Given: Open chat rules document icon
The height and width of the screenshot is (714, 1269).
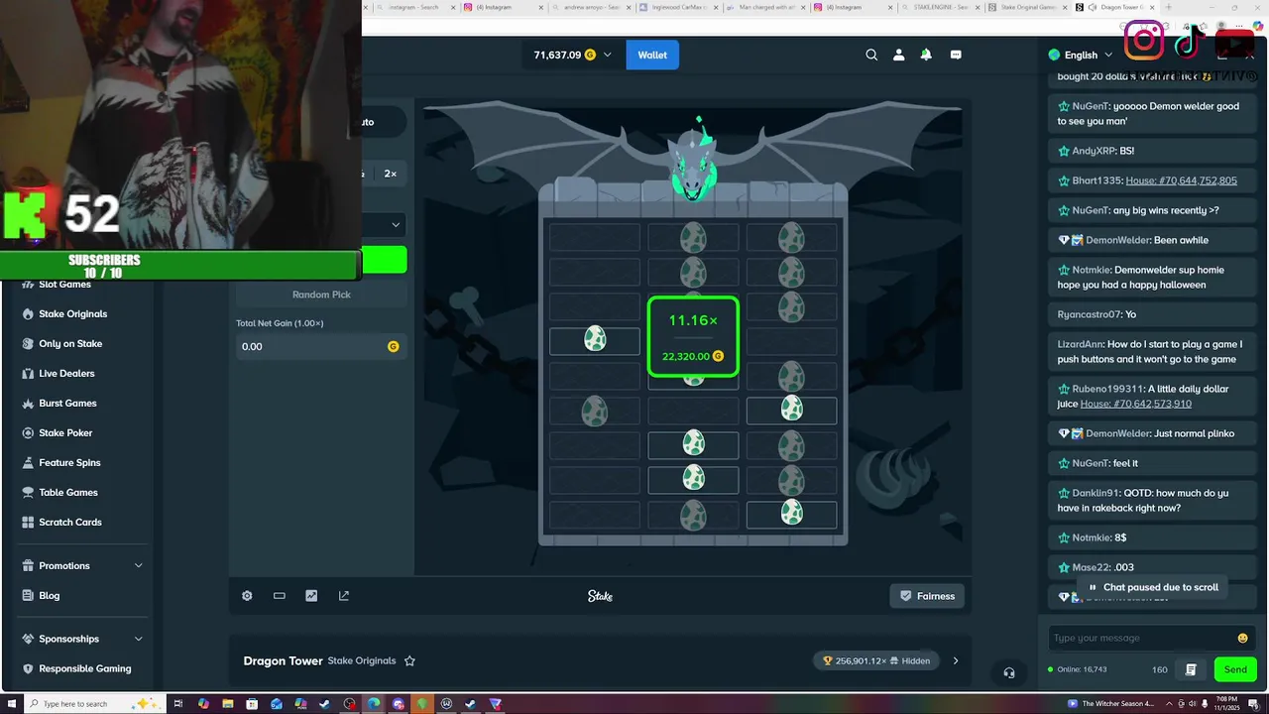Looking at the screenshot, I should [1191, 669].
